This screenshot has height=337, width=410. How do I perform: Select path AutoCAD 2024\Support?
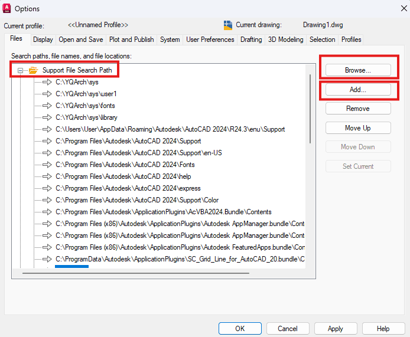[128, 141]
